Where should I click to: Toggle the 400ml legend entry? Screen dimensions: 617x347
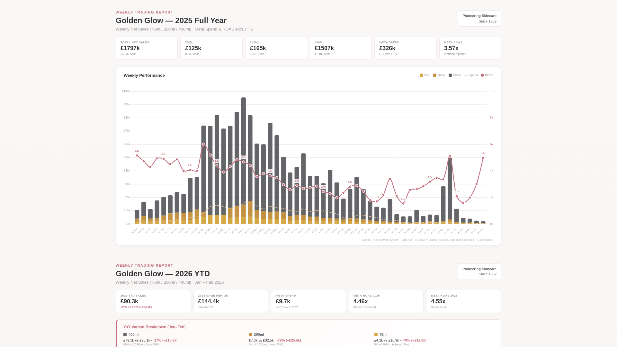click(454, 75)
